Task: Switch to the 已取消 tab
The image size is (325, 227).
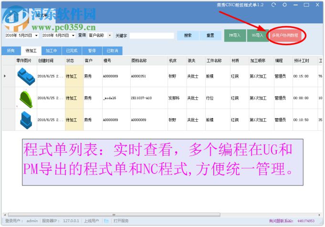Action: tap(112, 51)
